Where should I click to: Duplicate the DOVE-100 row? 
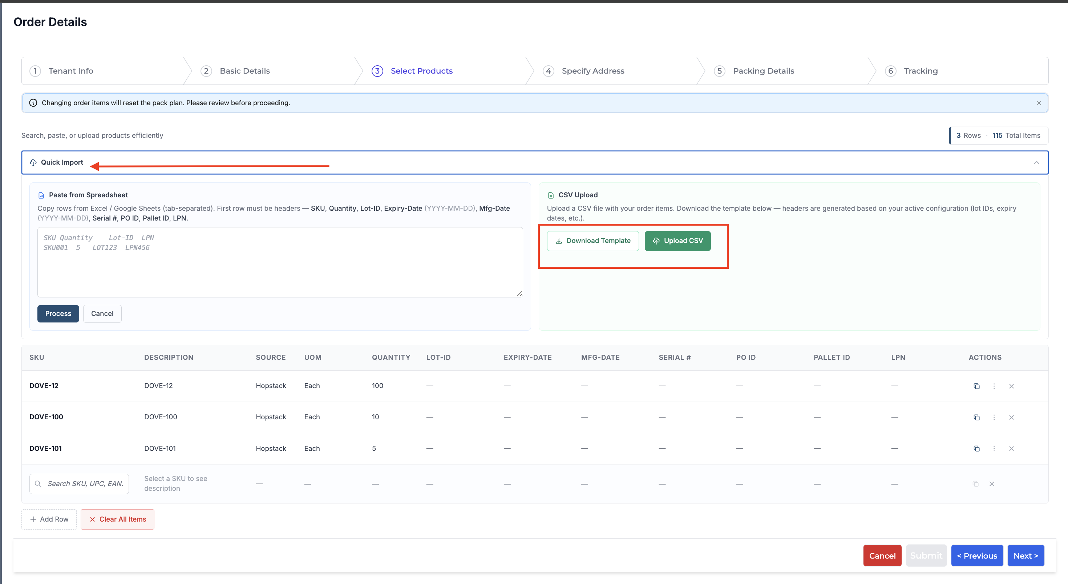point(976,417)
